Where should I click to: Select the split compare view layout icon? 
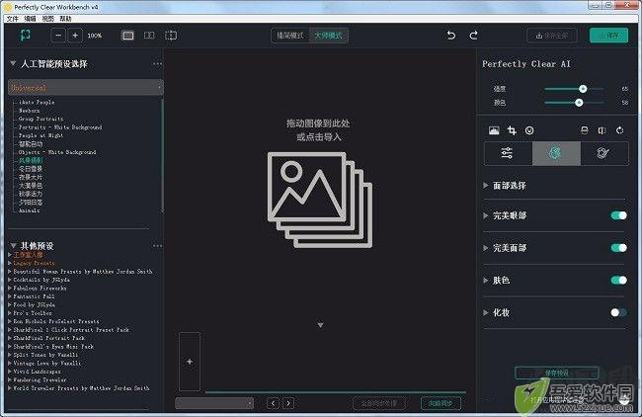coord(171,36)
